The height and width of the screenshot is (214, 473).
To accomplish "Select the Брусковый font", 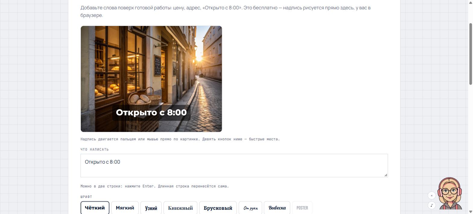I will point(218,208).
